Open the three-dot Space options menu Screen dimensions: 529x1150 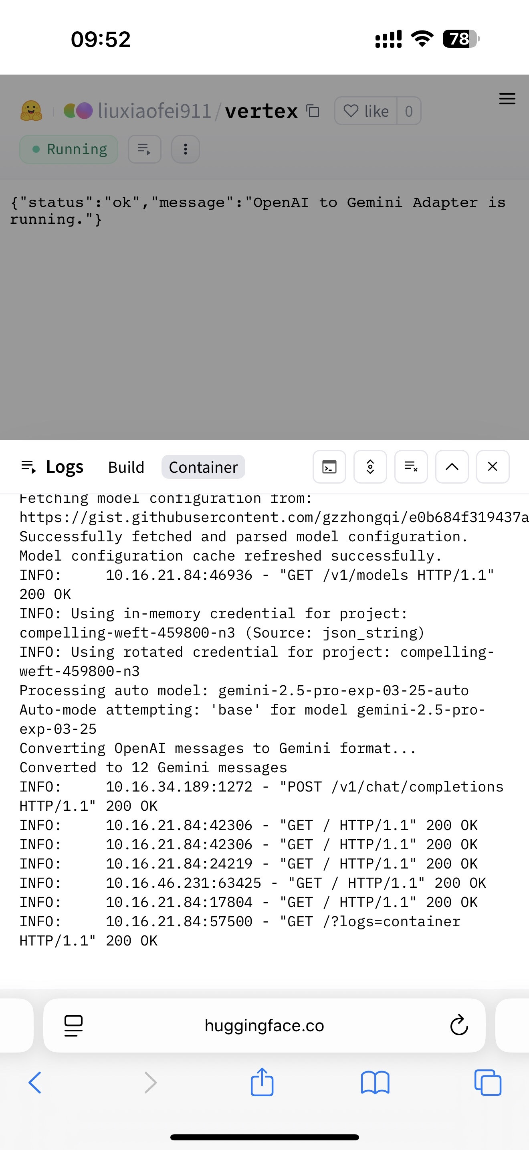(x=186, y=149)
